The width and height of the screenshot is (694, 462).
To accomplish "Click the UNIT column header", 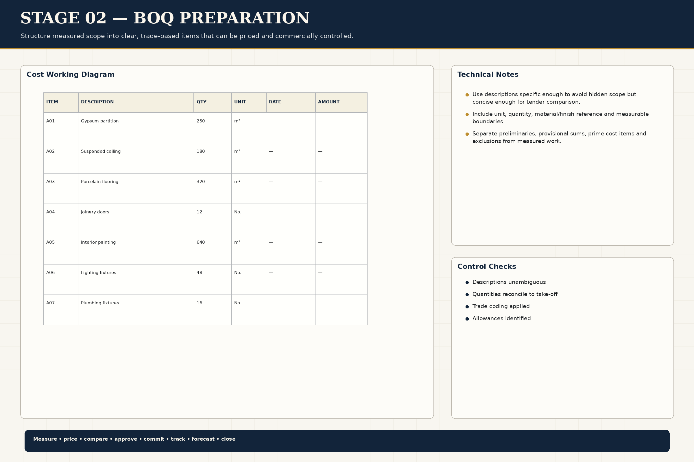I will coord(249,103).
